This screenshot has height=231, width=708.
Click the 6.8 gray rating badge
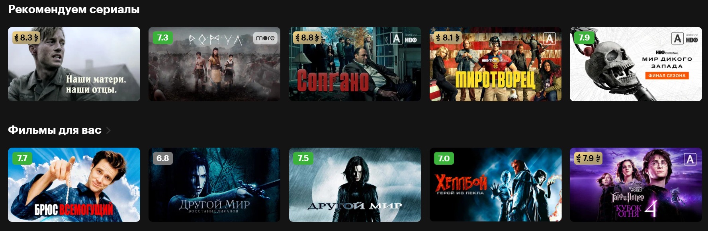(x=162, y=158)
